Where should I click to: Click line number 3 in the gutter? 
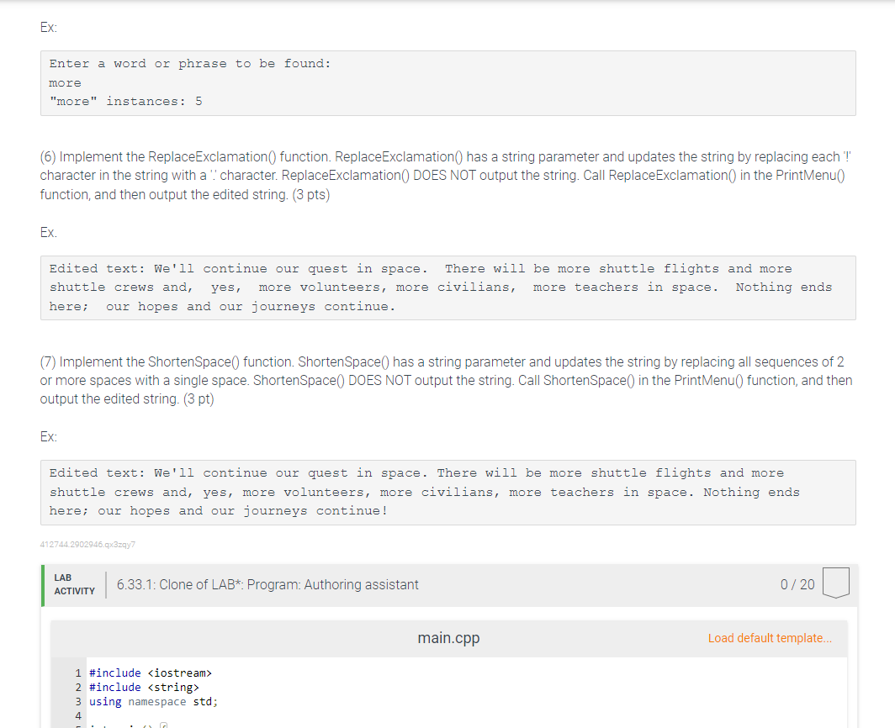click(x=77, y=701)
